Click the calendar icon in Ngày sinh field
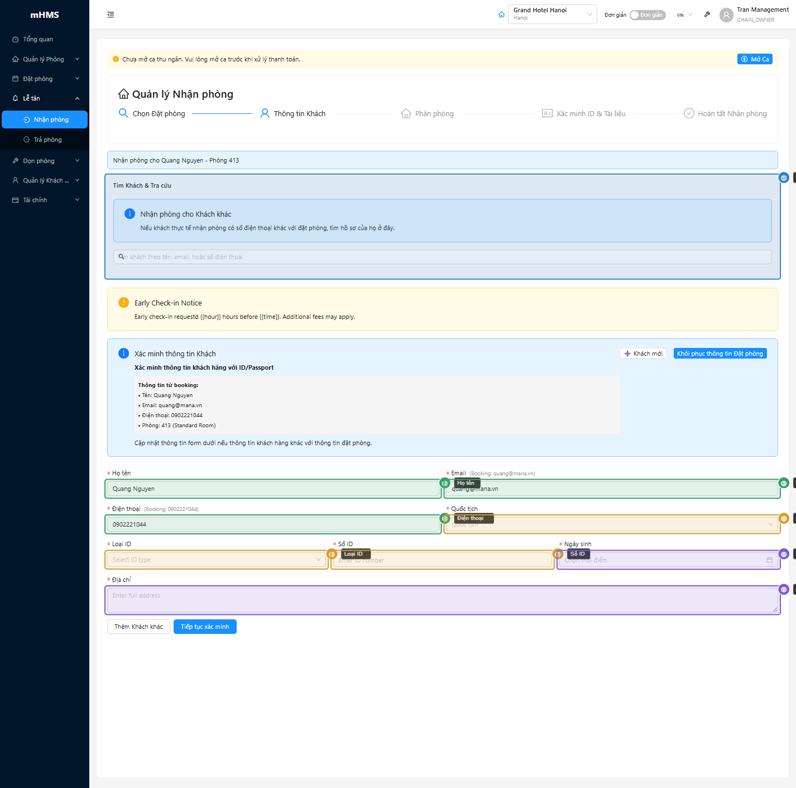 (769, 560)
